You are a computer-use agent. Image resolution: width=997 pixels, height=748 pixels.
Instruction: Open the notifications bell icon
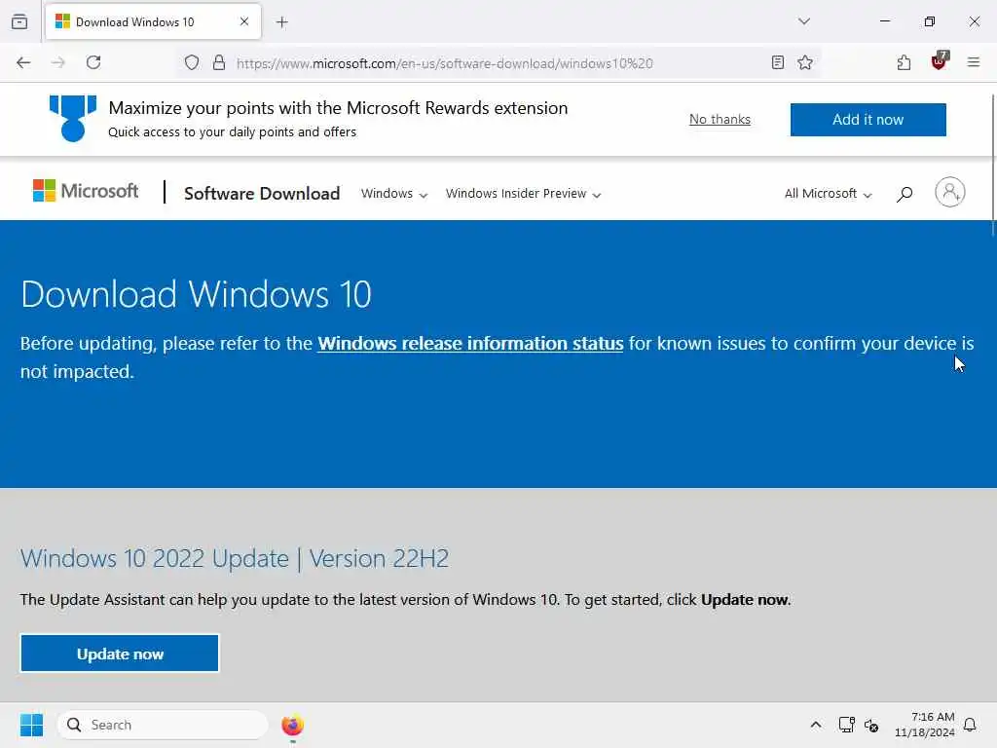tap(970, 725)
